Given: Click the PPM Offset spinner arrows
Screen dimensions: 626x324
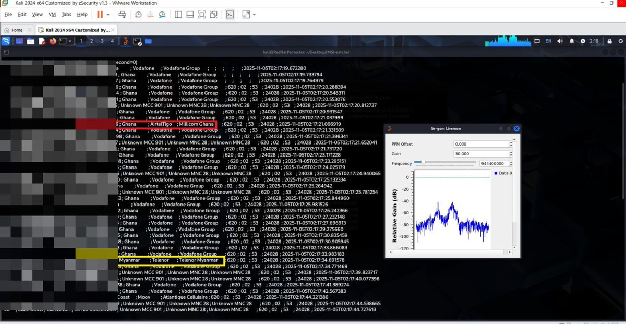Looking at the screenshot, I should [x=511, y=143].
